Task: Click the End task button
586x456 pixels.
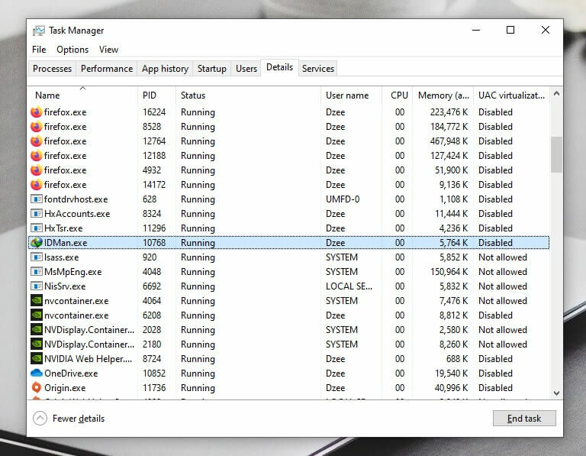Action: (524, 419)
